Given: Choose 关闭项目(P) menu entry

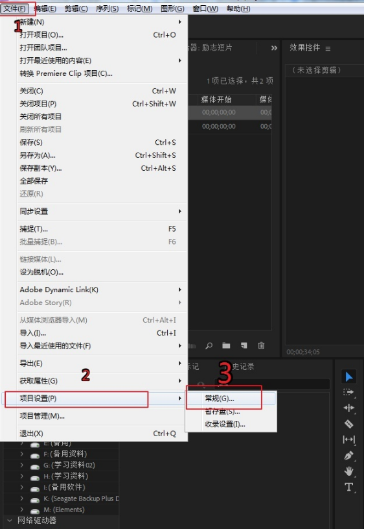Looking at the screenshot, I should click(101, 104).
